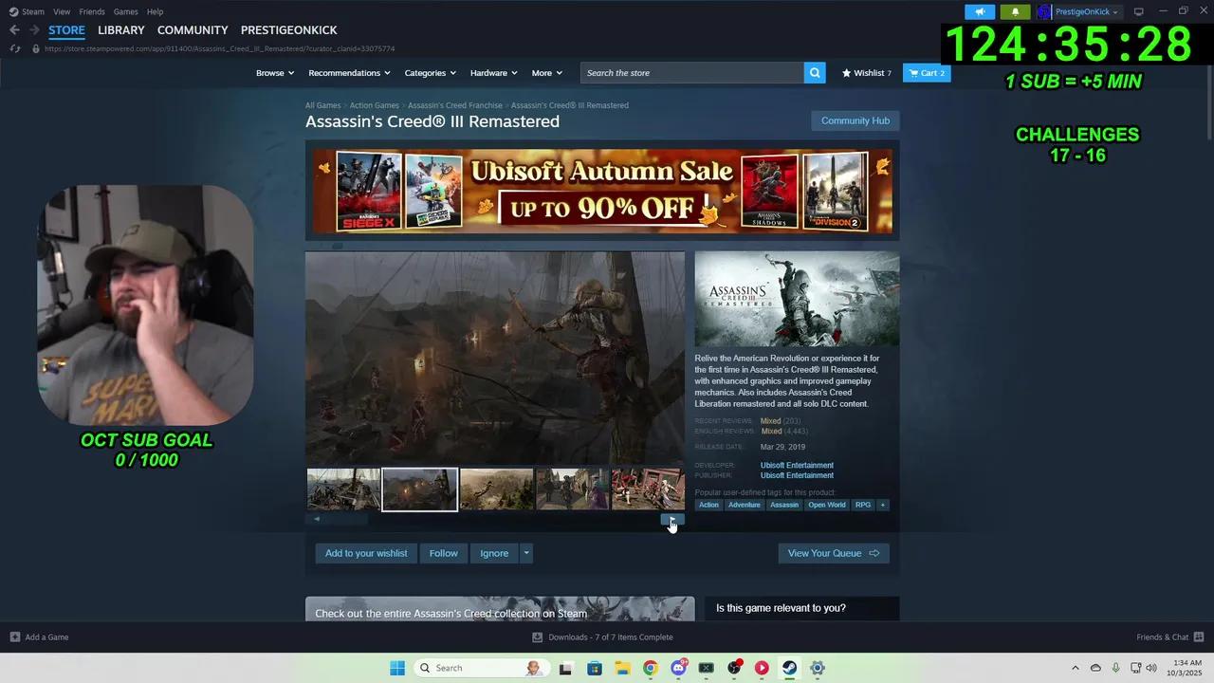
Task: Open the notifications bell icon
Action: coord(1014,11)
